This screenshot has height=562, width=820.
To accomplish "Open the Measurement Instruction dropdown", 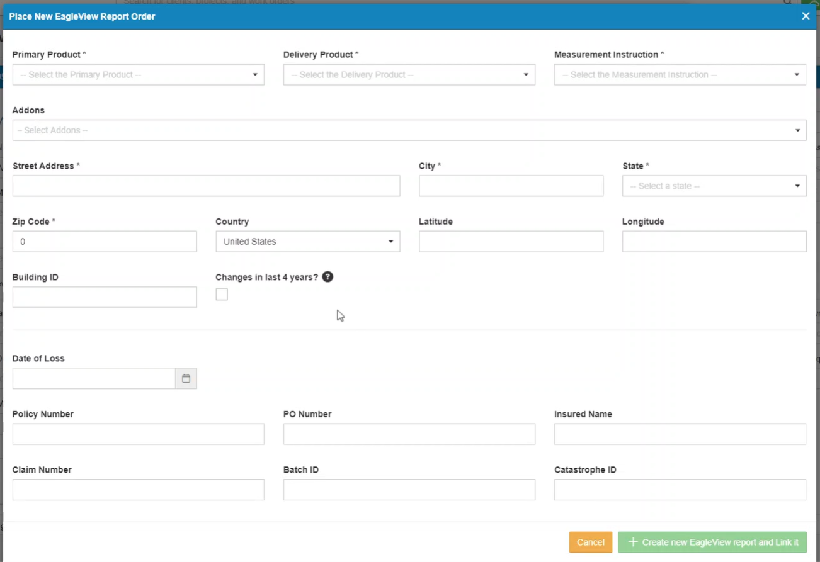I will click(x=680, y=74).
